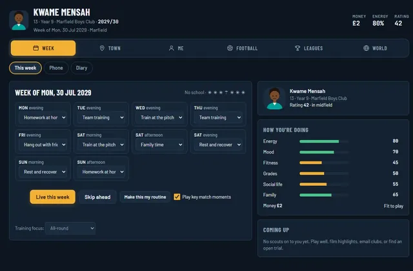413x271 pixels.
Task: Click the calendar icon in Week tab
Action: click(36, 48)
